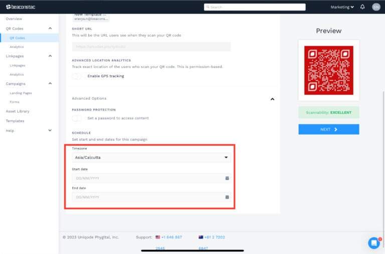Viewport: 385px width, 254px height.
Task: Click the NEXT button
Action: click(x=329, y=129)
